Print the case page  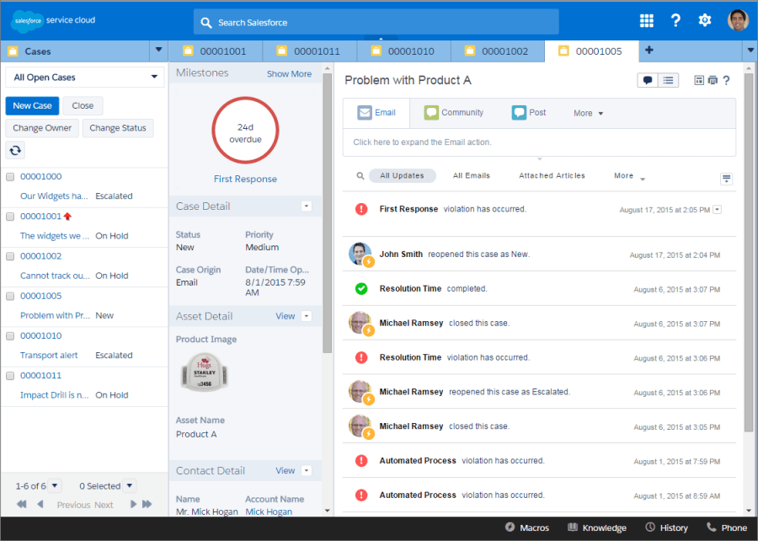[x=713, y=80]
